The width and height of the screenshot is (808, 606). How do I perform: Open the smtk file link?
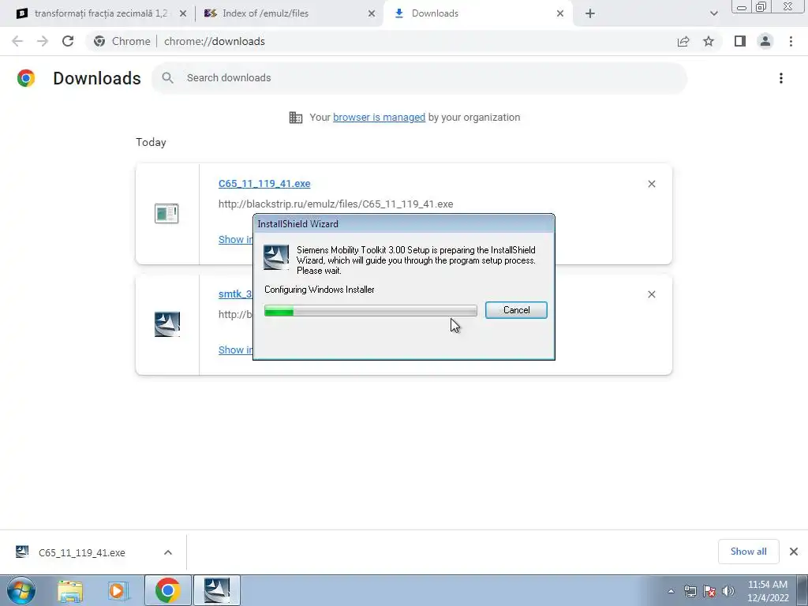coord(235,294)
